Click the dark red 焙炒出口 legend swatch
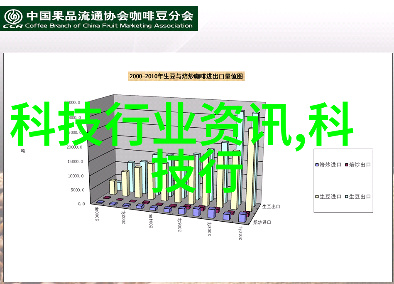This screenshot has width=394, height=284. pyautogui.click(x=347, y=165)
